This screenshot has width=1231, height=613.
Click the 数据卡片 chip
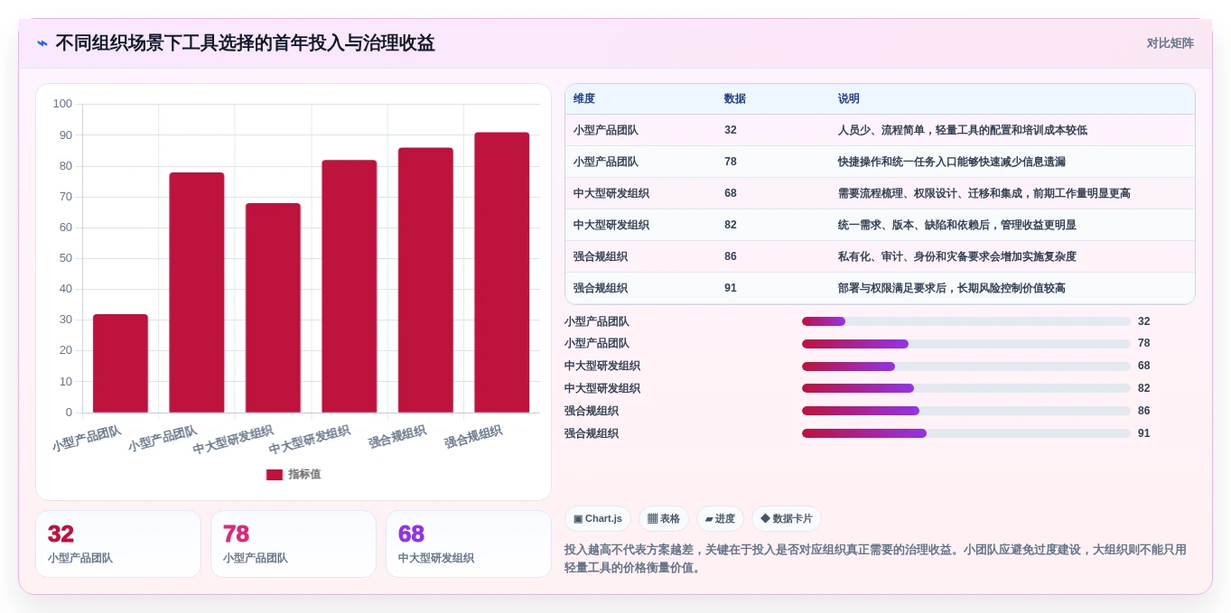[x=787, y=519]
